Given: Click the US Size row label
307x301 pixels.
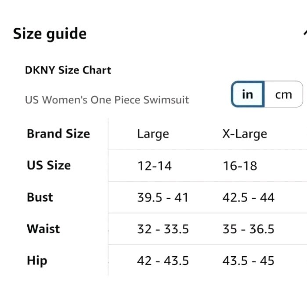Looking at the screenshot, I should click(x=49, y=165).
